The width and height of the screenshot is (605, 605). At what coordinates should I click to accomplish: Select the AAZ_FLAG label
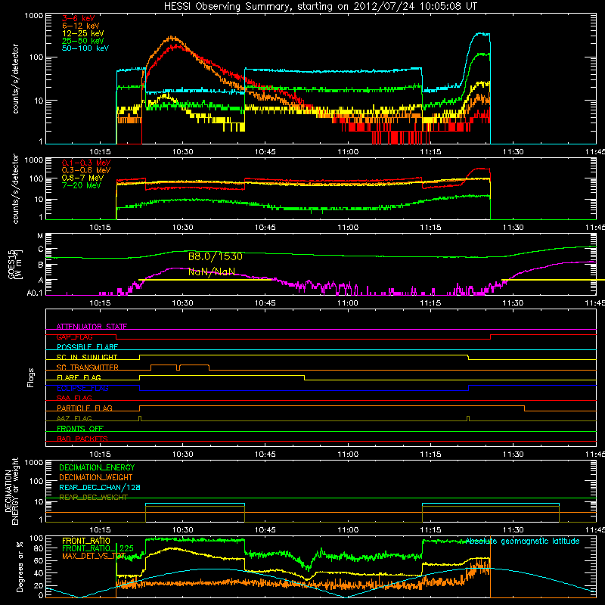(74, 418)
